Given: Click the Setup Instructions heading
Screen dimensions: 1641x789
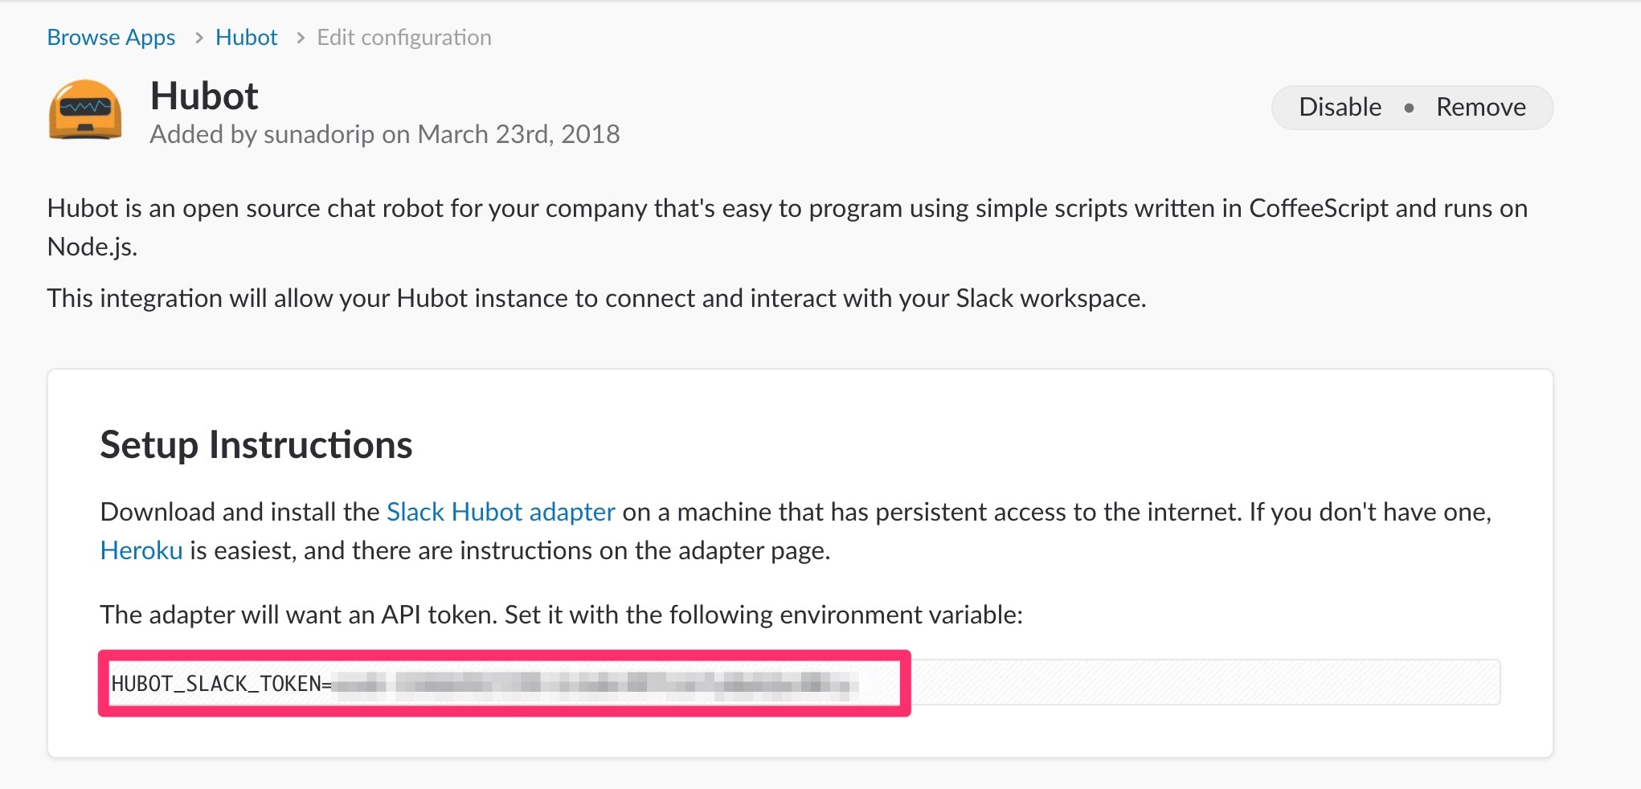Looking at the screenshot, I should pos(256,445).
